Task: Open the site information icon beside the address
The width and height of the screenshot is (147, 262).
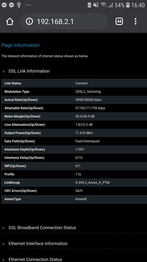Action: 29,22
